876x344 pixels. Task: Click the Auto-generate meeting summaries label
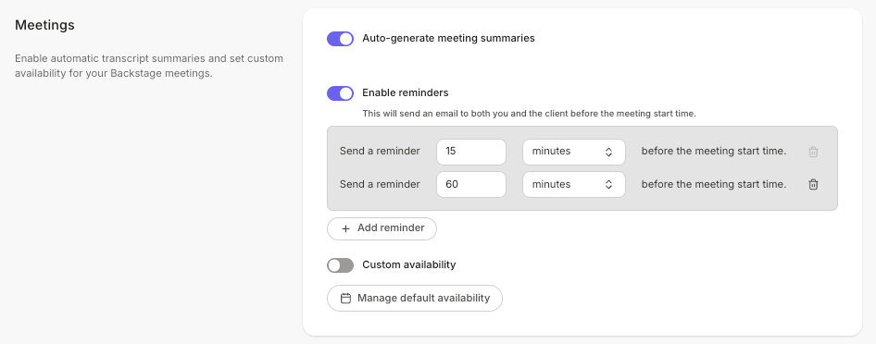click(x=448, y=38)
